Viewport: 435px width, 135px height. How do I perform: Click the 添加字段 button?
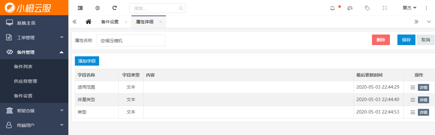pyautogui.click(x=87, y=61)
